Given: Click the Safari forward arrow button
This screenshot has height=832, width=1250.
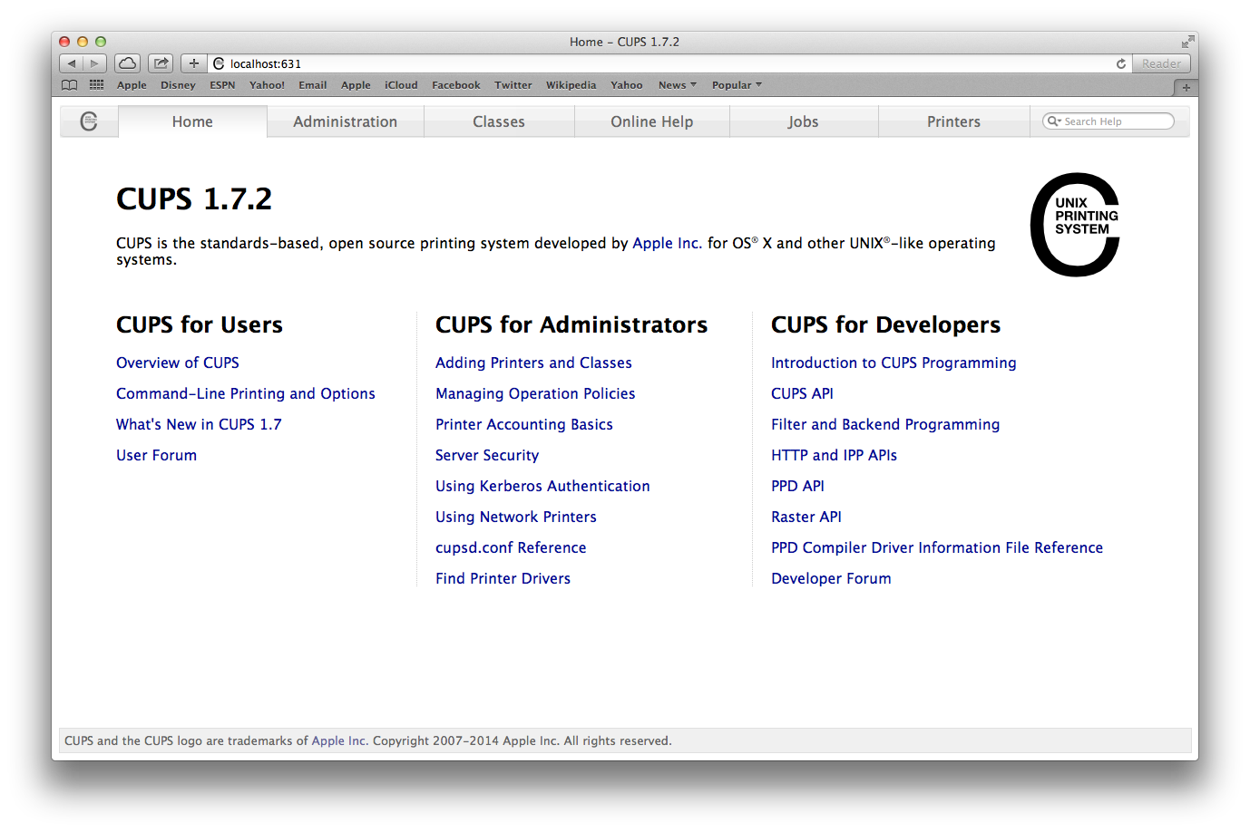Looking at the screenshot, I should coord(95,63).
